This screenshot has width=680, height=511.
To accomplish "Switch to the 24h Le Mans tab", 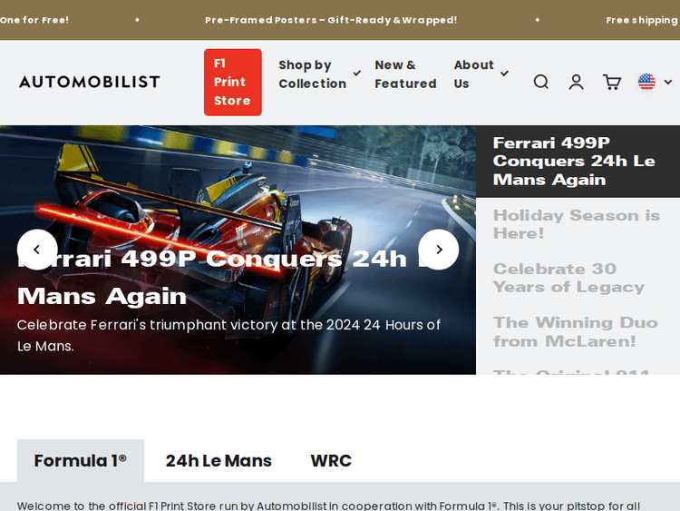I will click(219, 460).
